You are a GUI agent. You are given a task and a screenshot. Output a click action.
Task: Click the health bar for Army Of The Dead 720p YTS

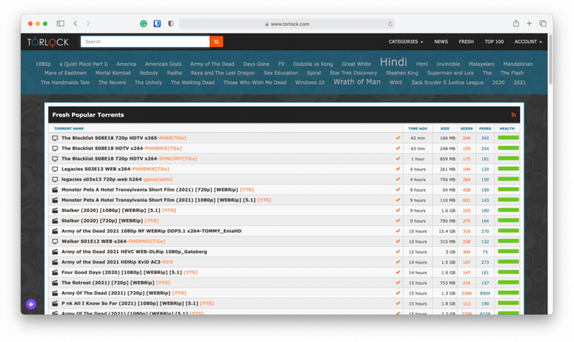(508, 293)
